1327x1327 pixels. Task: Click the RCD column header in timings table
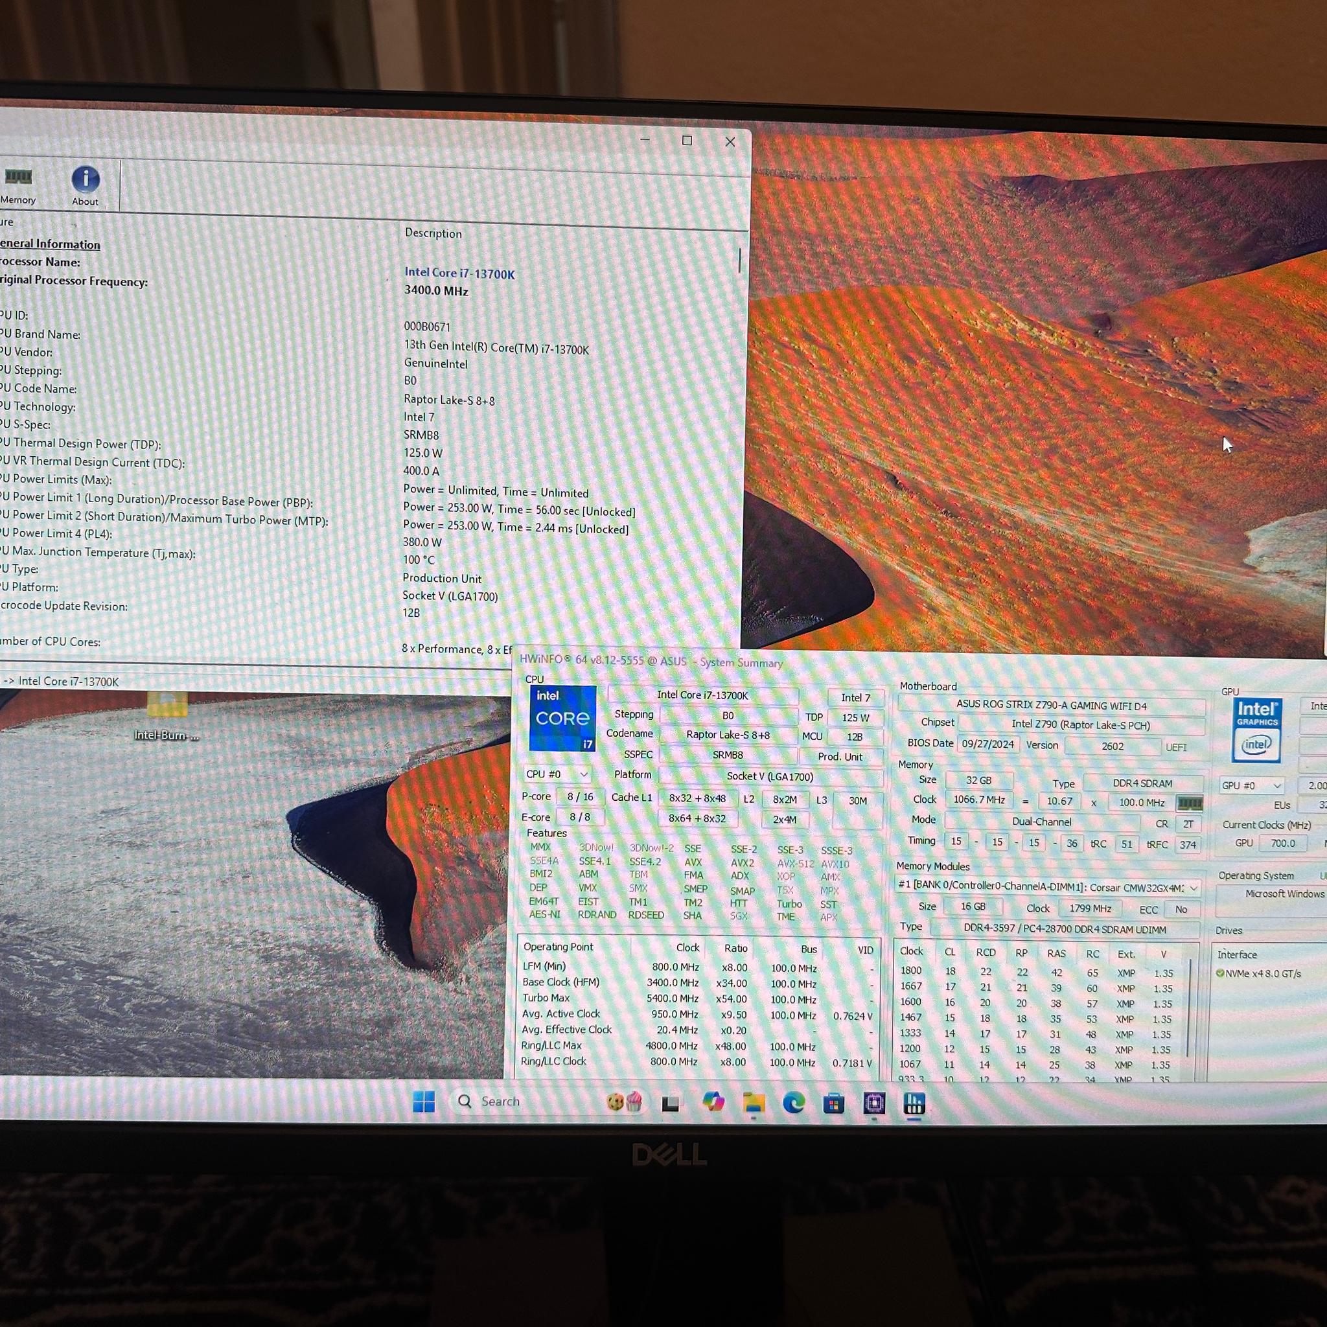pyautogui.click(x=986, y=952)
